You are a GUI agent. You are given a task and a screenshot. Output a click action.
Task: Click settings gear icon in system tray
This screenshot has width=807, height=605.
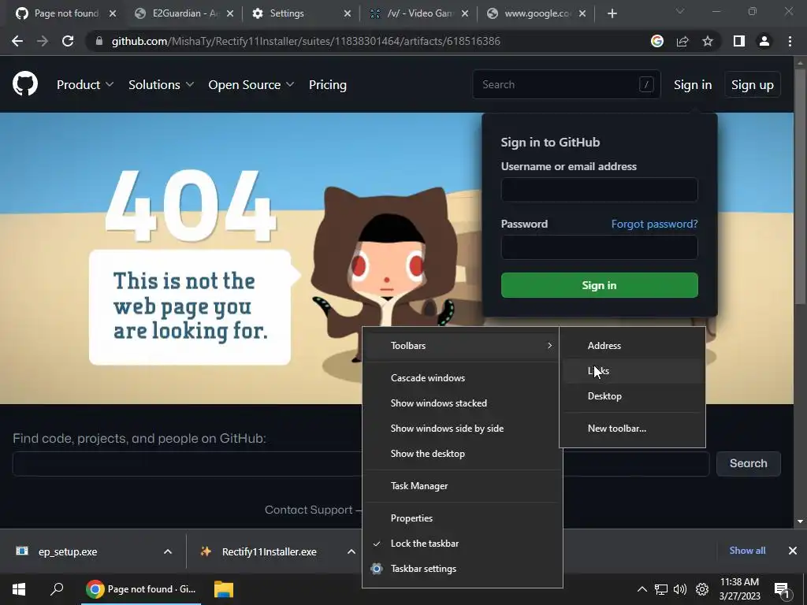pos(702,589)
